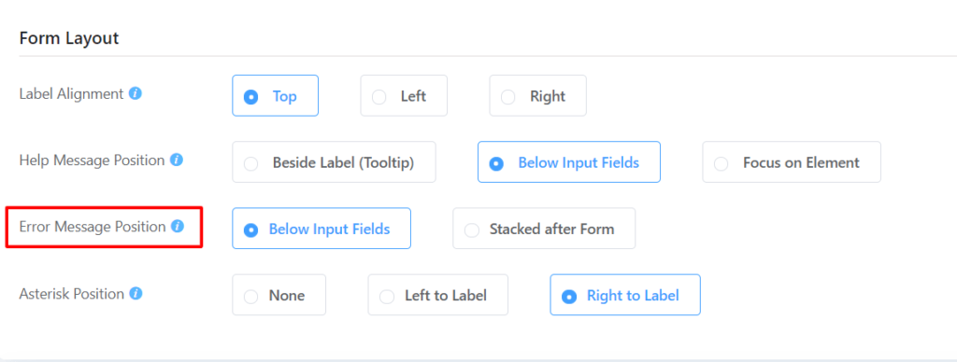Choose Left label alignment
Image resolution: width=957 pixels, height=362 pixels.
pos(404,96)
